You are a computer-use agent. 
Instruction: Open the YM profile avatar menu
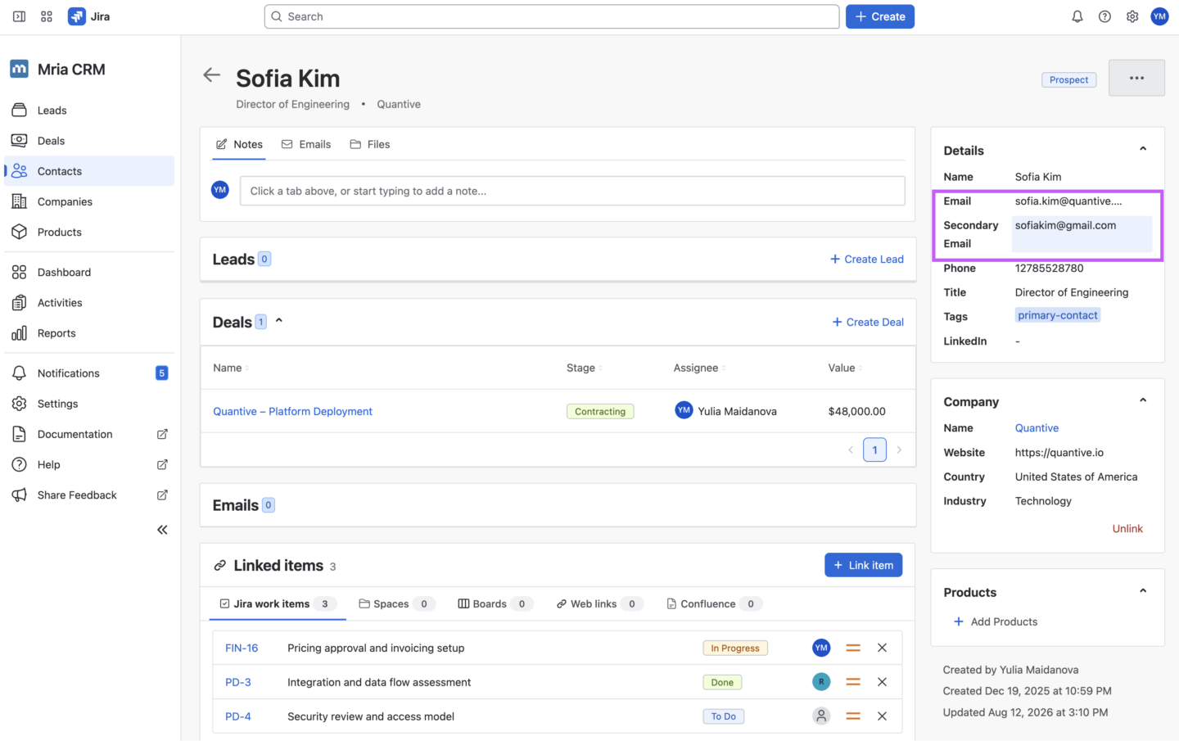1159,16
